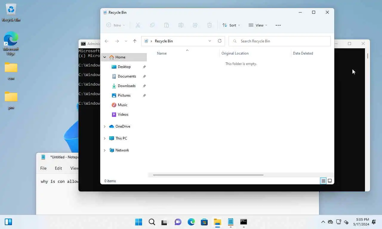
Task: Click the pin icon beside Pictures
Action: coord(144,95)
